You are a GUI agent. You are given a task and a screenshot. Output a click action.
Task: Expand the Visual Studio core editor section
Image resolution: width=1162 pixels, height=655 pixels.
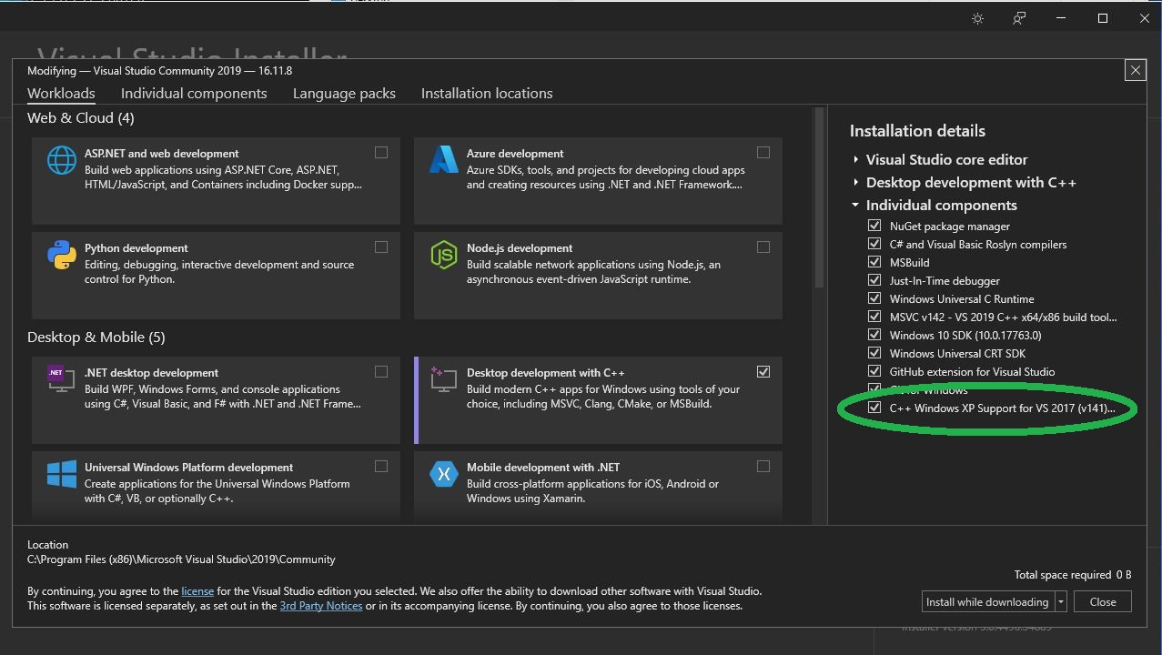pyautogui.click(x=856, y=159)
